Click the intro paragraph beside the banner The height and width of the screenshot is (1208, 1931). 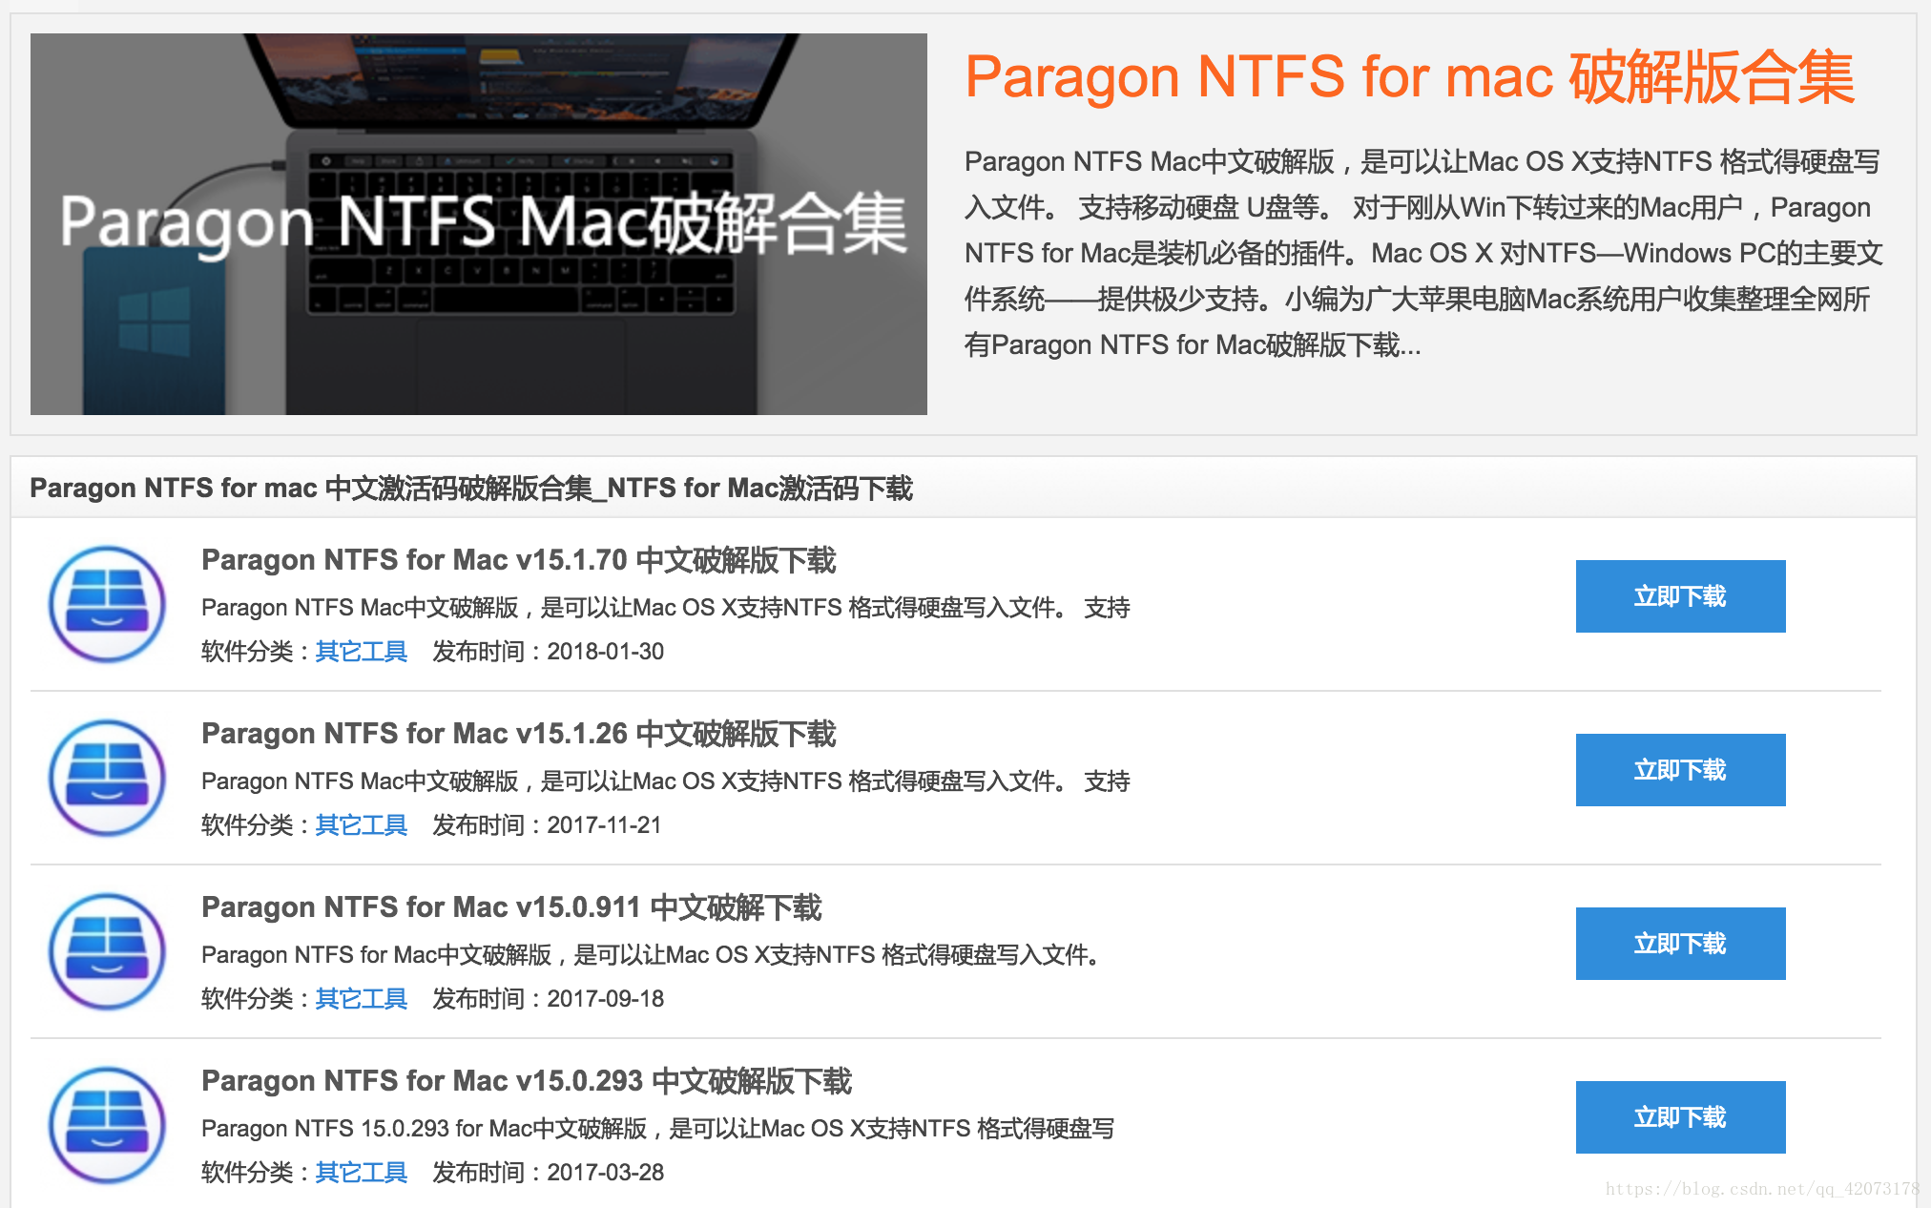(1423, 253)
